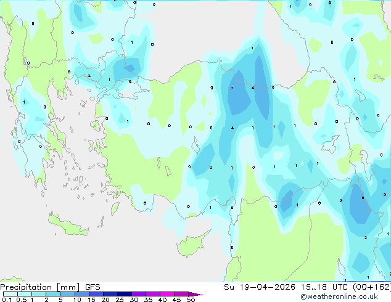This screenshot has width=391, height=302.
Task: Click the map value '7' over northern Turkey
Action: pyautogui.click(x=232, y=88)
